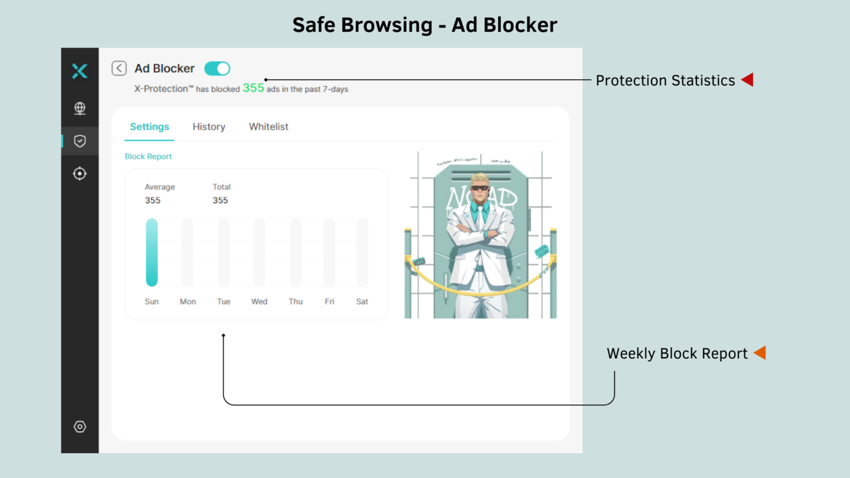The height and width of the screenshot is (478, 850).
Task: Click the green 355 blocked ads count
Action: coord(253,88)
